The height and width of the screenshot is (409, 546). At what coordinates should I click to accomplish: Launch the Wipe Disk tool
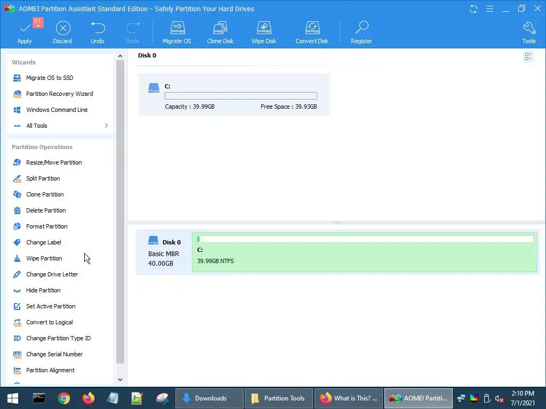[x=263, y=32]
